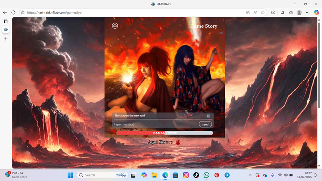This screenshot has height=181, width=322.
Task: Open the favorites hub icon
Action: click(291, 12)
